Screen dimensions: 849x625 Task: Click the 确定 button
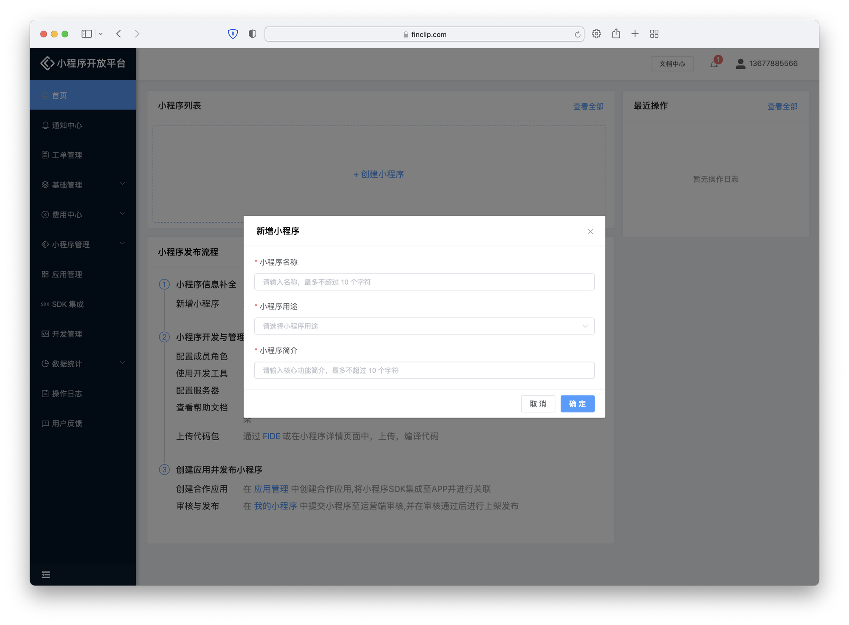pyautogui.click(x=577, y=404)
